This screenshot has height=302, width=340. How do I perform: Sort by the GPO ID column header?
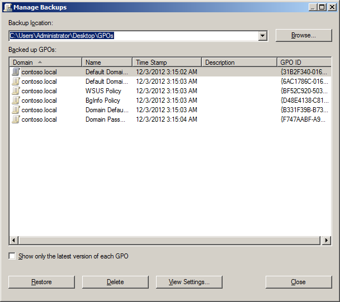pyautogui.click(x=304, y=63)
